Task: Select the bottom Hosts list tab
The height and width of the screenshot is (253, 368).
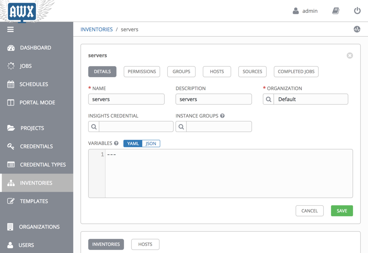Action: pyautogui.click(x=145, y=244)
